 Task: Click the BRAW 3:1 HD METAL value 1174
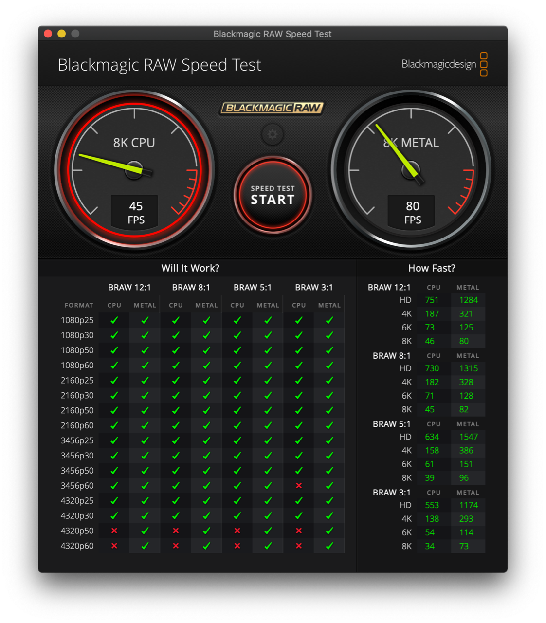pos(469,505)
